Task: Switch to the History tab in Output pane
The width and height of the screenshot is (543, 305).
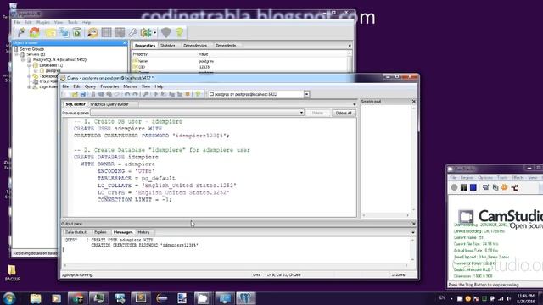Action: point(143,232)
